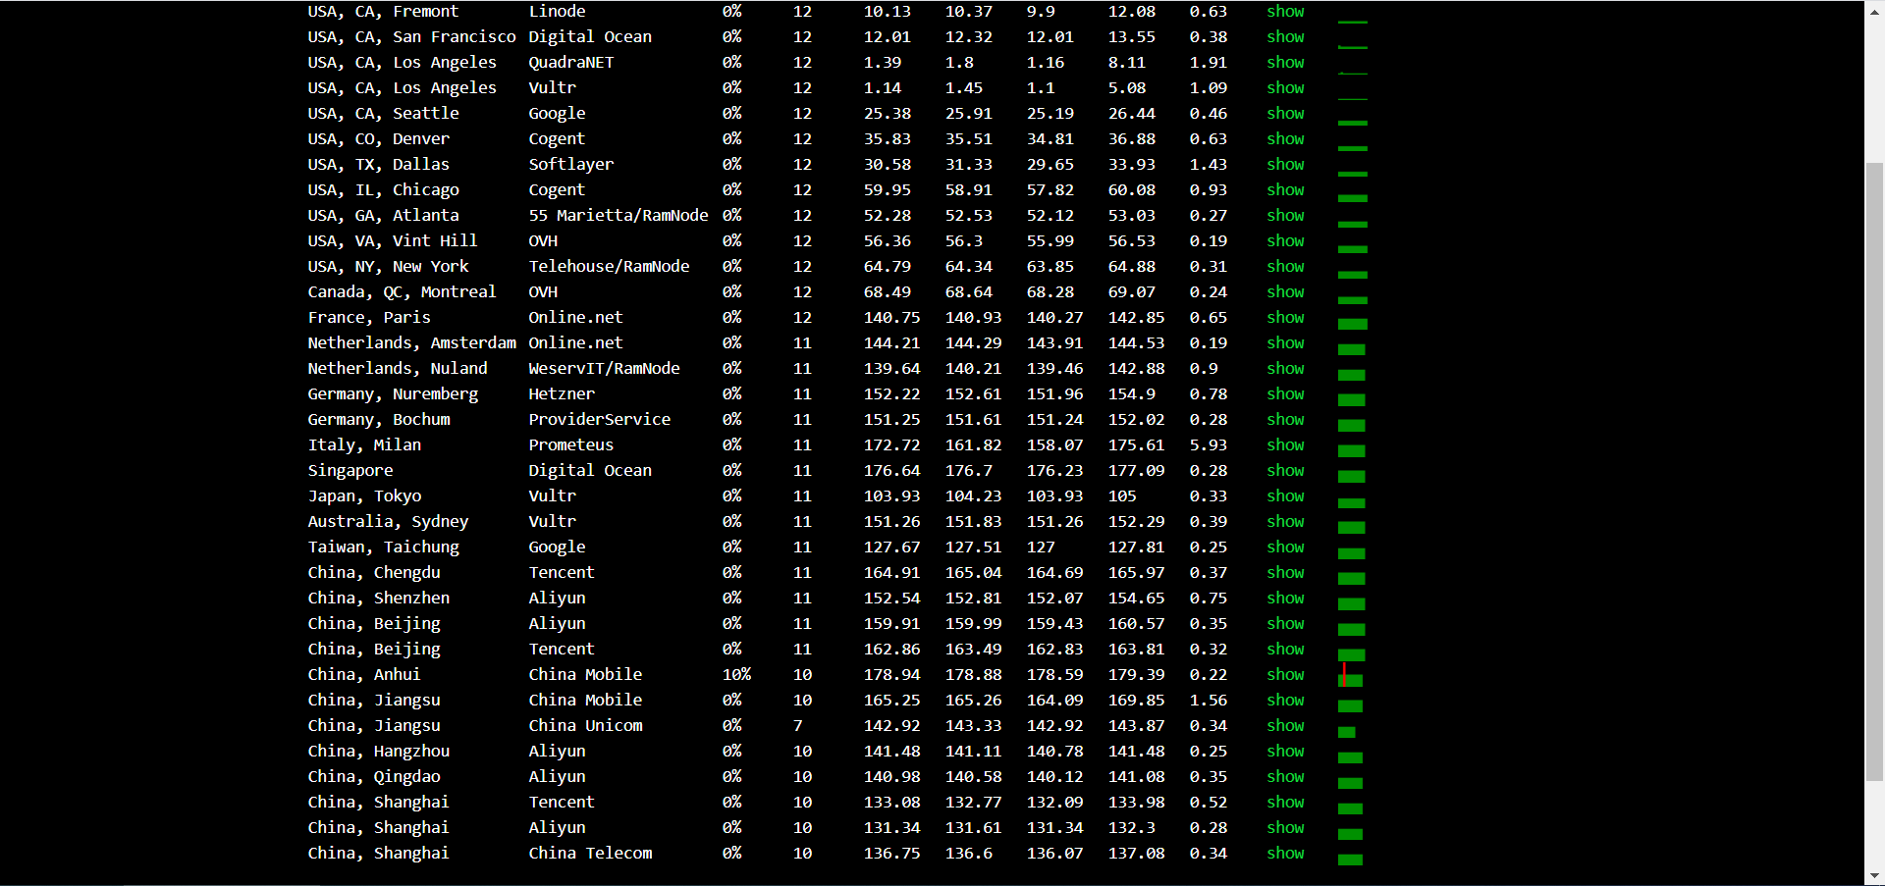Screen dimensions: 1885x886
Task: Open show link in the Singapore row
Action: point(1285,471)
